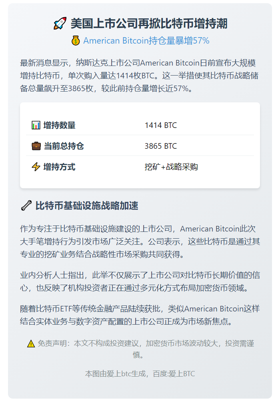This screenshot has width=280, height=411.
Task: Click the paragraph beginning 业内分析人士指出
Action: pyautogui.click(x=140, y=281)
